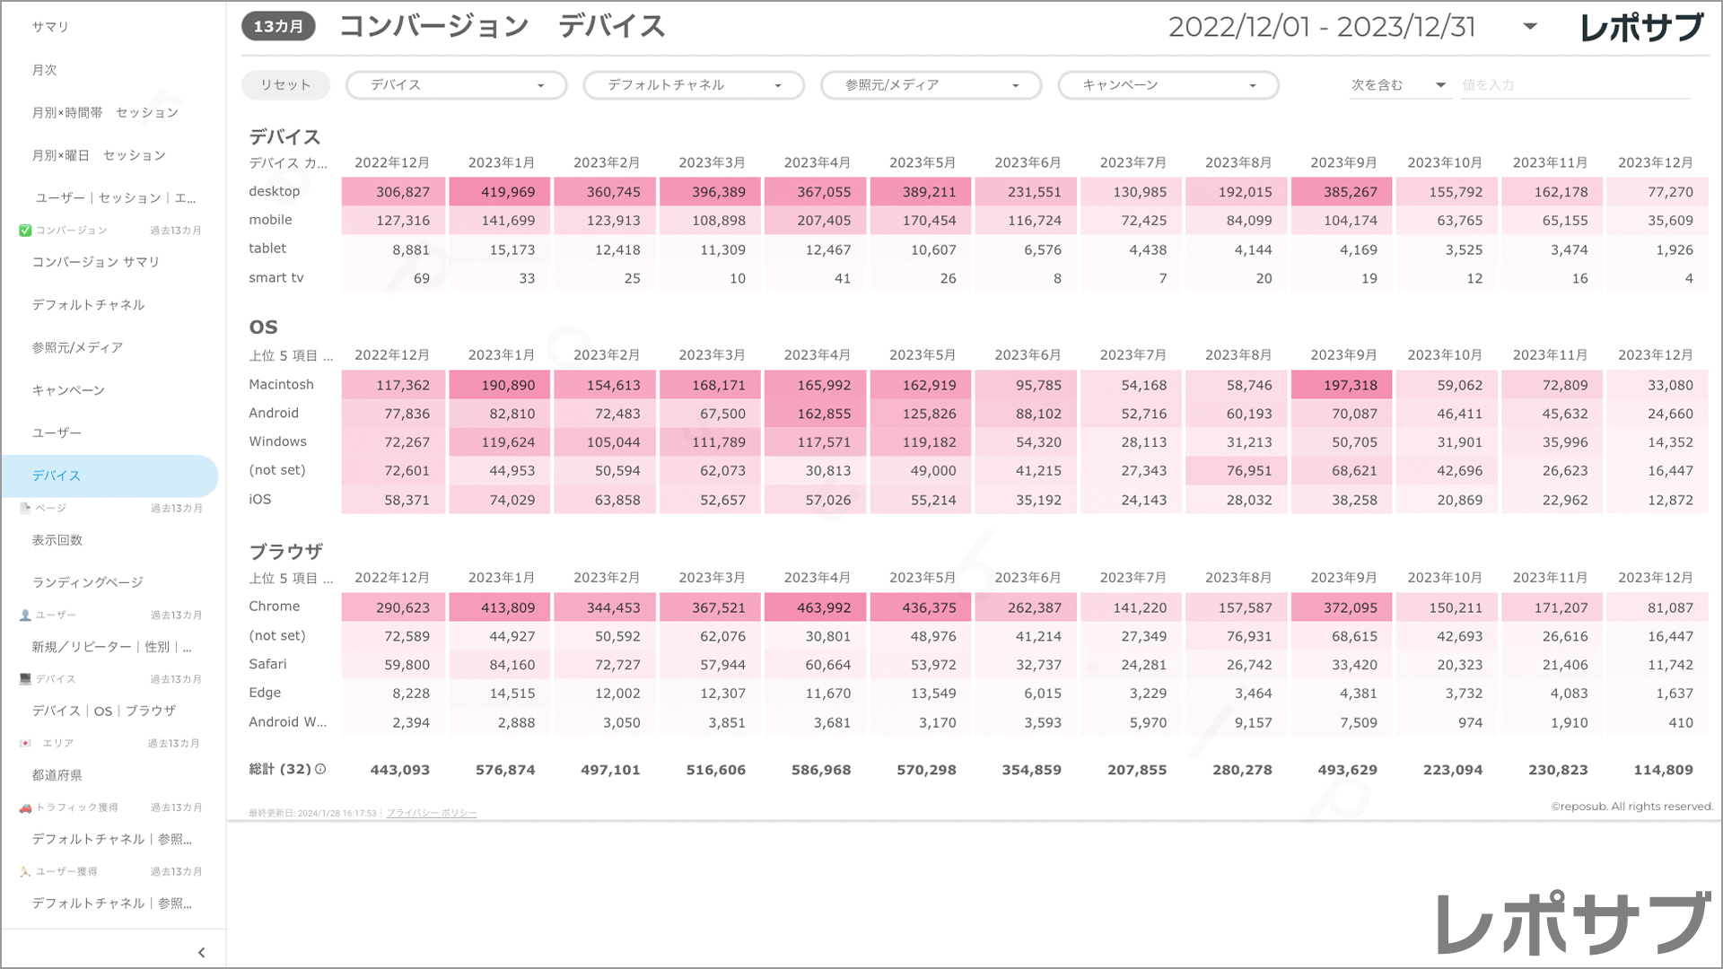The height and width of the screenshot is (969, 1723).
Task: Click the page icon beside ページ section
Action: 25,508
